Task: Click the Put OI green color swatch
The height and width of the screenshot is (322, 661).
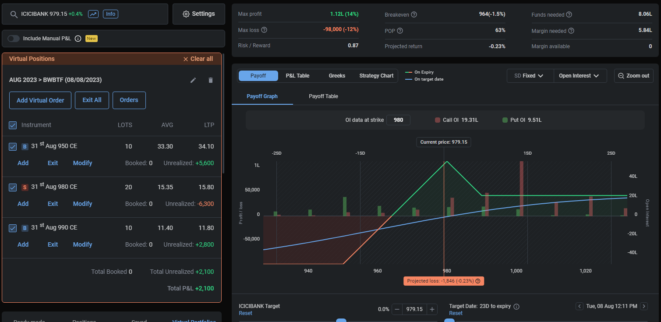Action: (x=505, y=120)
